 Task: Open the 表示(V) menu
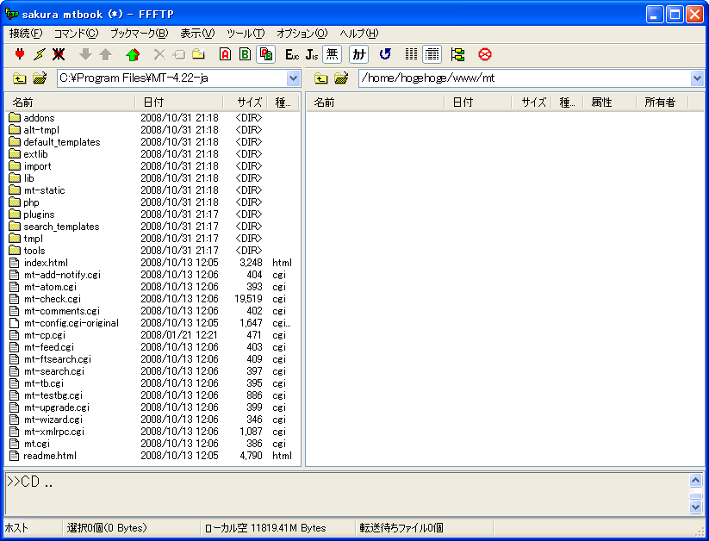point(197,34)
